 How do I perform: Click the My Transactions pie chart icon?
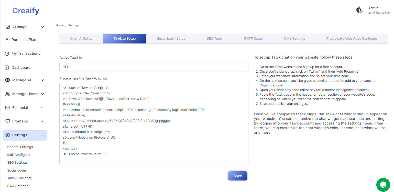click(x=7, y=53)
